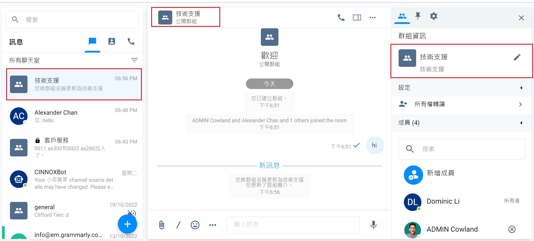Screen dimensions: 534x241
Task: Open the chat header more options menu
Action: [373, 18]
